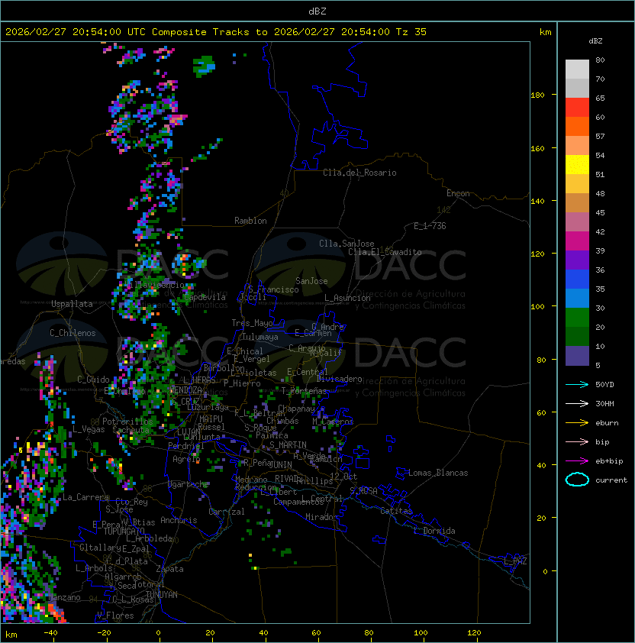Click the '39' legend scale value

coord(600,251)
